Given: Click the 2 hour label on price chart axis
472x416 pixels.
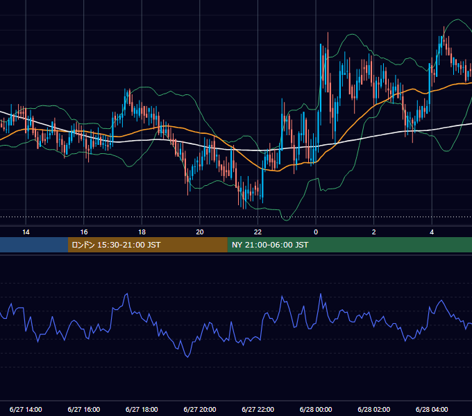Looking at the screenshot, I should [374, 232].
